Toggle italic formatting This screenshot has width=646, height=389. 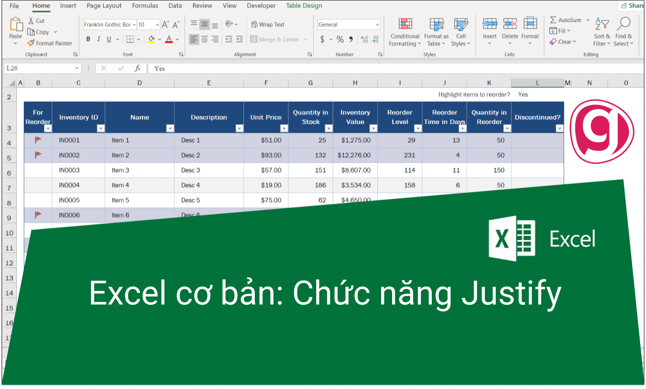98,39
